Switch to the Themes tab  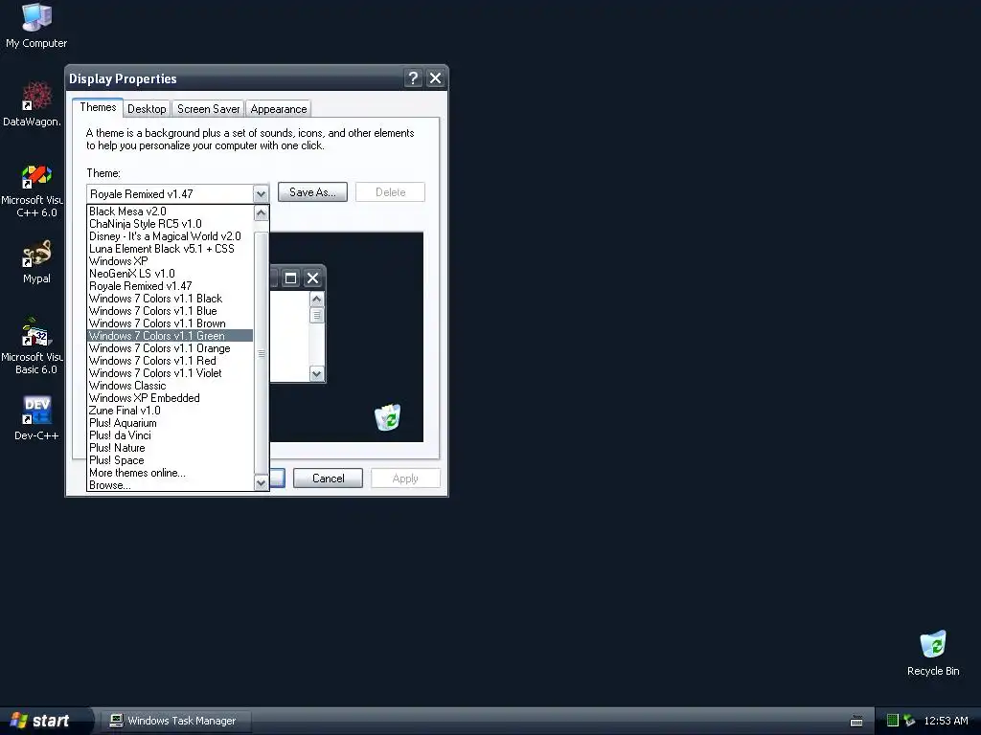pos(98,107)
